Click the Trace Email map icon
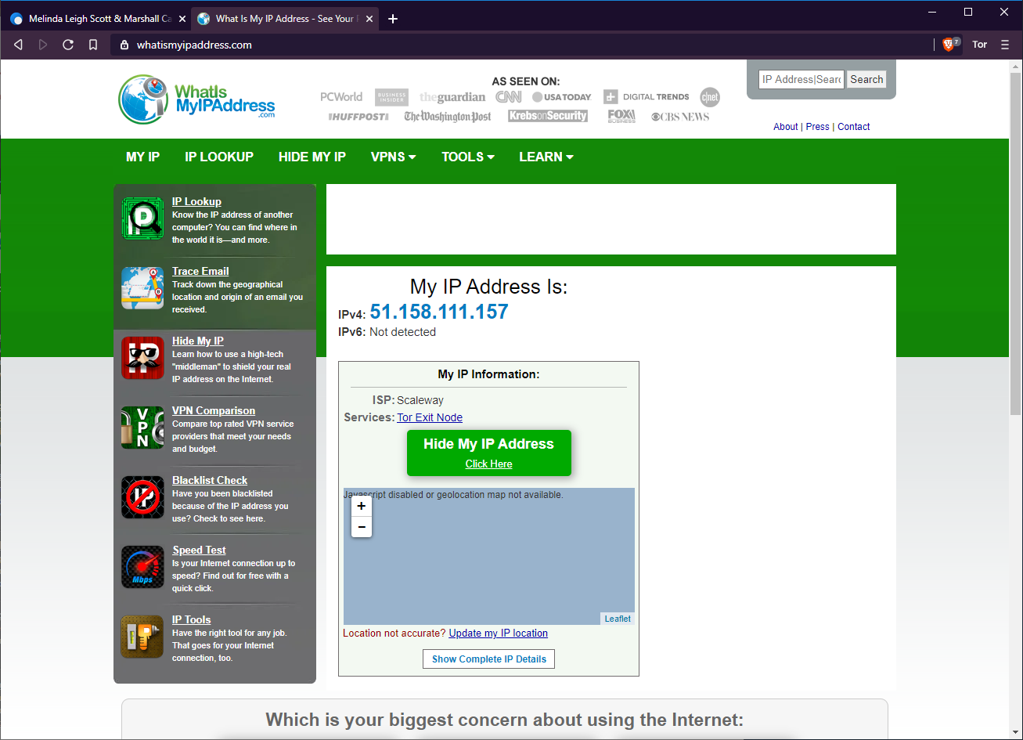Screen dimensions: 1023x740 click(x=142, y=288)
